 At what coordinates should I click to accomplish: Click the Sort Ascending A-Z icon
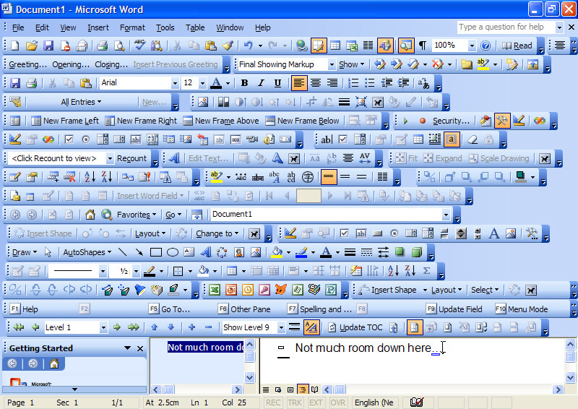pos(90,176)
